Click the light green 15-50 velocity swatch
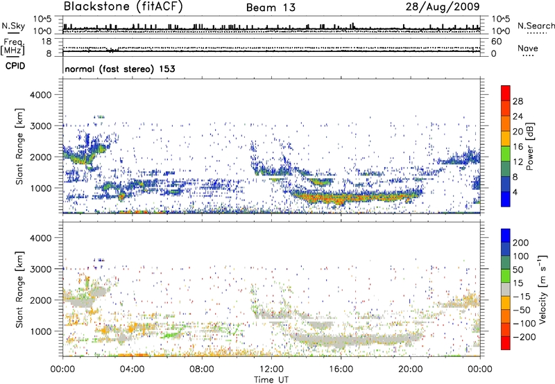555x384 pixels. [506, 276]
